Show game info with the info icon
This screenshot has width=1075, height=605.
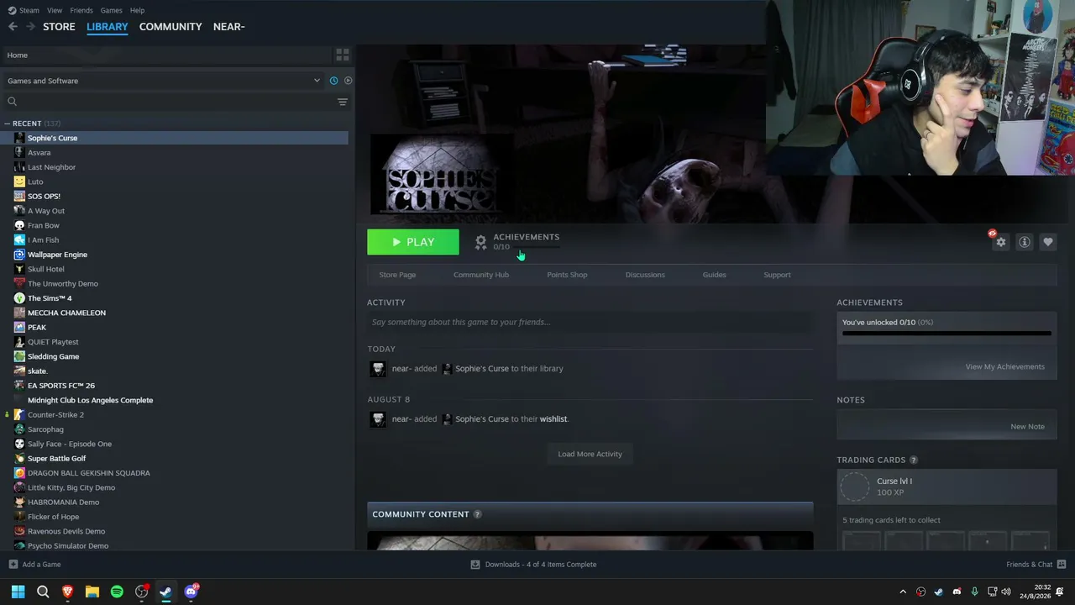click(1025, 242)
